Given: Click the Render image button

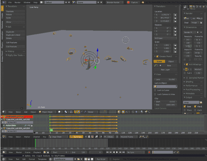Looking at the screenshot, I should coord(186,18).
